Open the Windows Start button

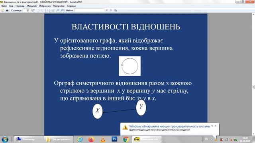5,139
